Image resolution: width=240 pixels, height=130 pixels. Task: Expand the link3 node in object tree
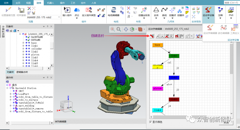point(23,57)
